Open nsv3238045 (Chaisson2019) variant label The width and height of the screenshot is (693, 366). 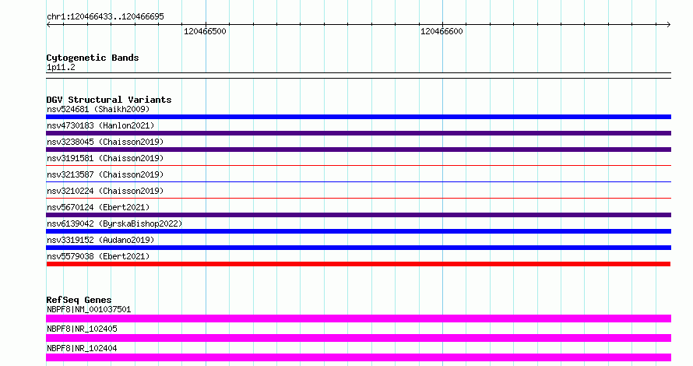(105, 142)
